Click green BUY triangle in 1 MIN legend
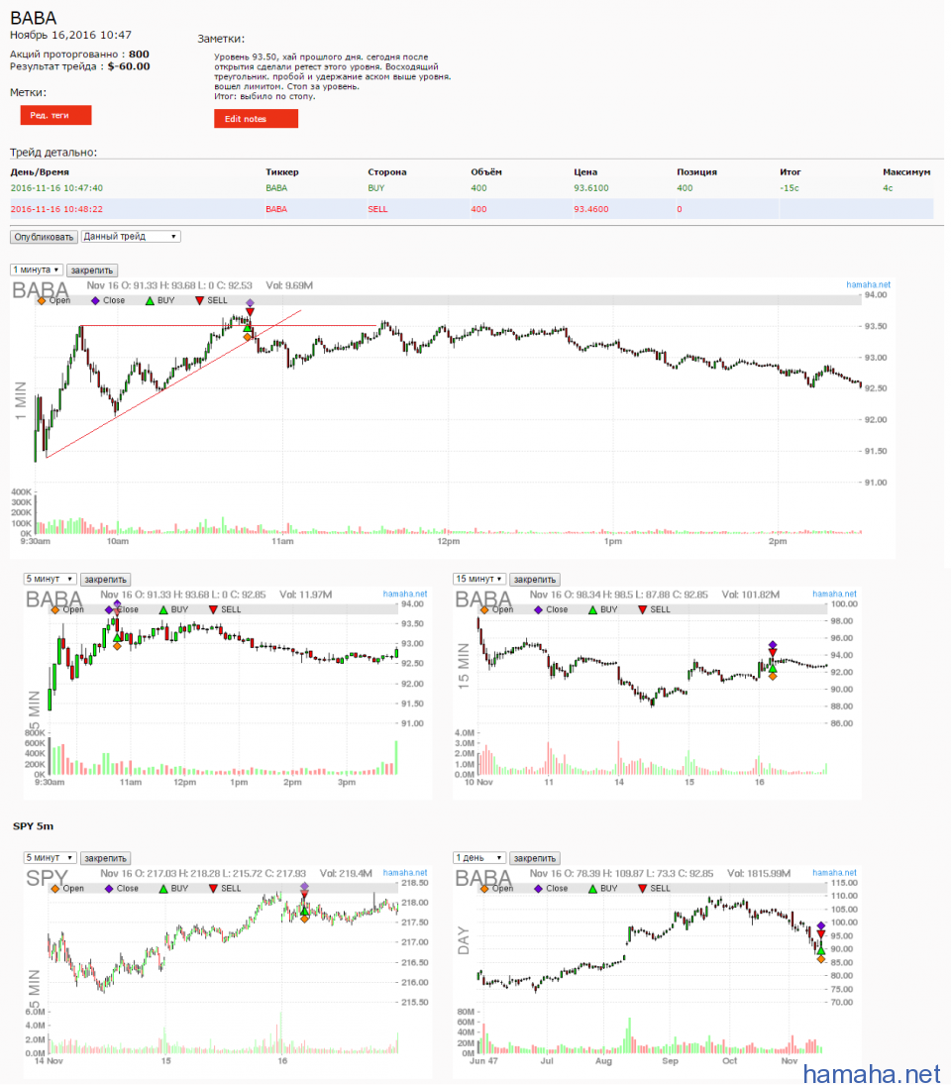 tap(150, 301)
